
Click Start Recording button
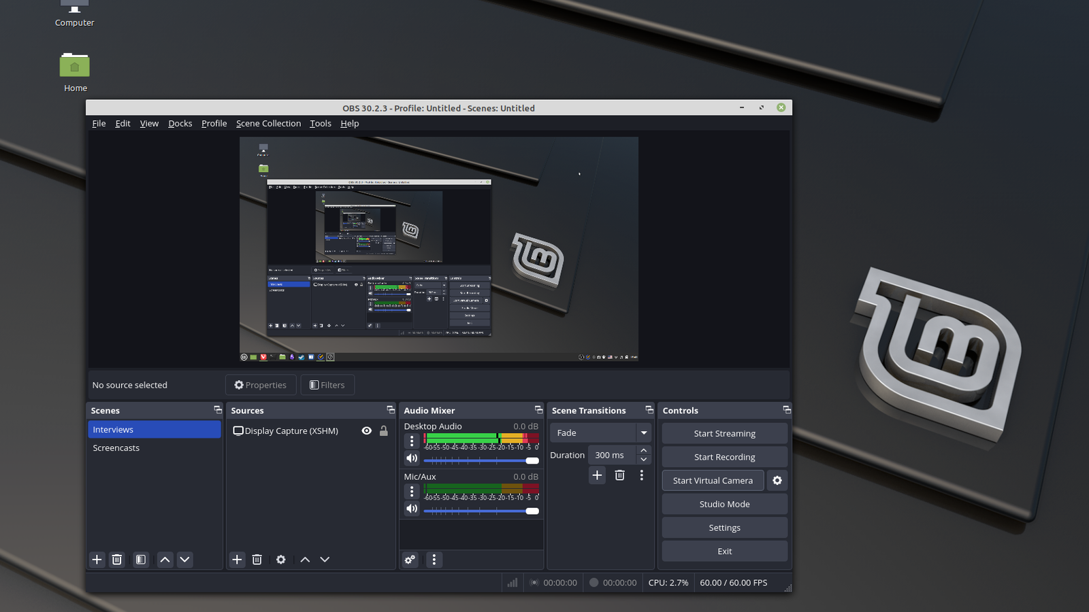(x=724, y=457)
